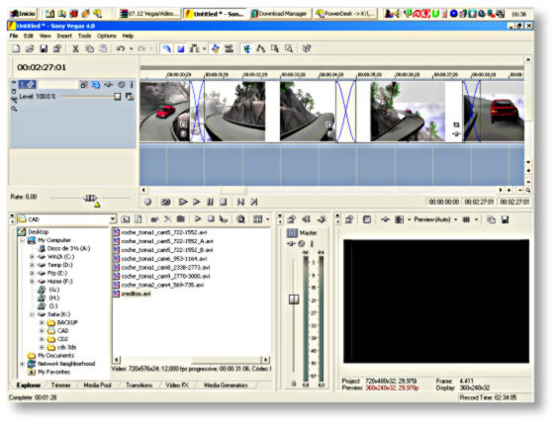This screenshot has width=557, height=425.
Task: Open the File menu
Action: pyautogui.click(x=14, y=36)
